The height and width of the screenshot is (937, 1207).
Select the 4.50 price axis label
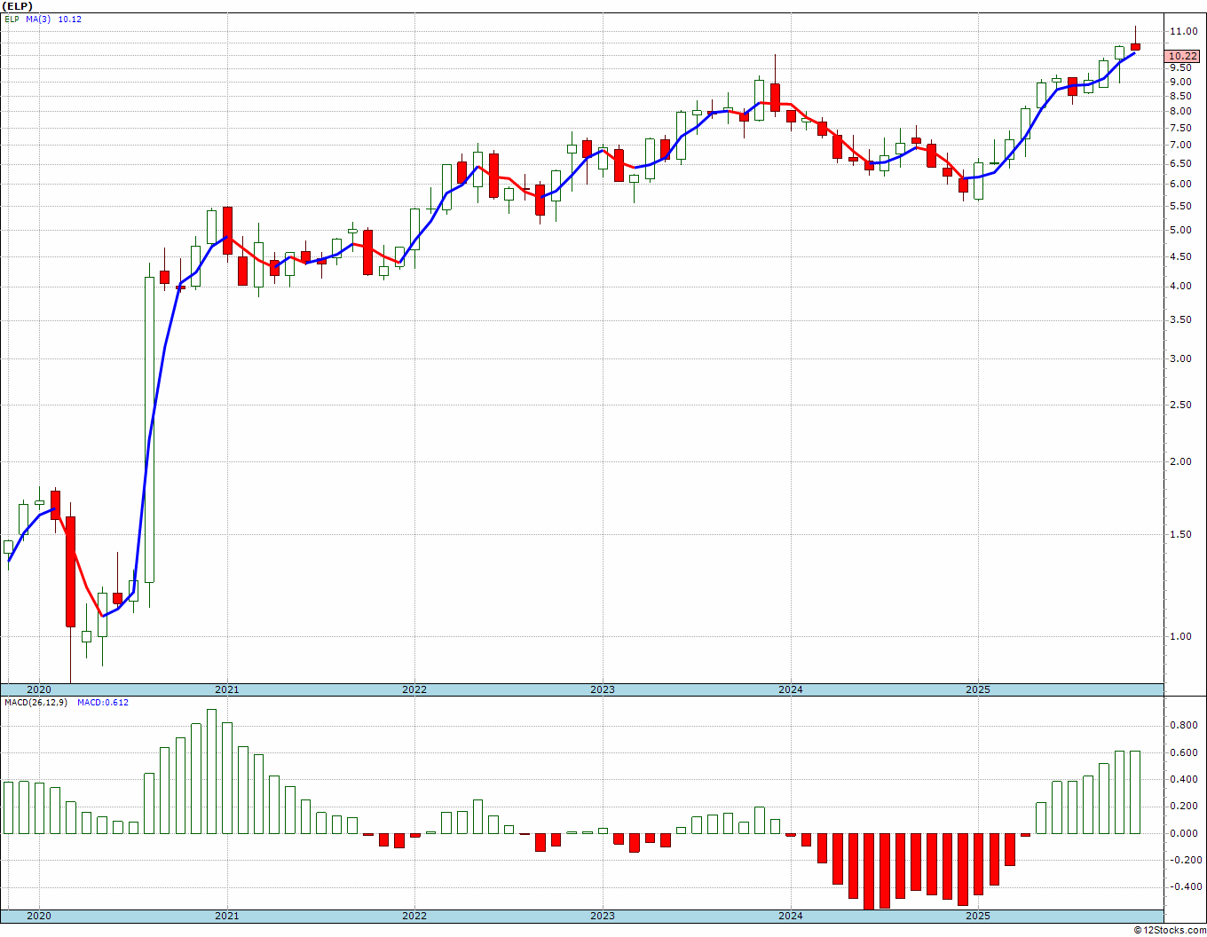1180,256
